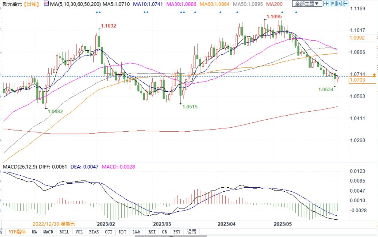The height and width of the screenshot is (237, 378).
Task: Click the MA200 legend label
Action: (275, 4)
